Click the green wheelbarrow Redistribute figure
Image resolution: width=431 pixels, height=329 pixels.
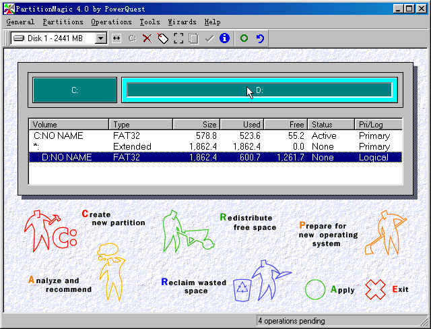187,231
